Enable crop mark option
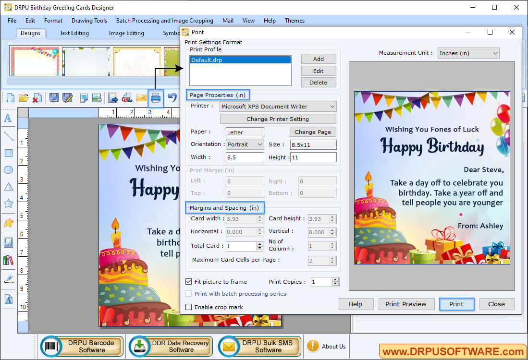 (x=188, y=307)
